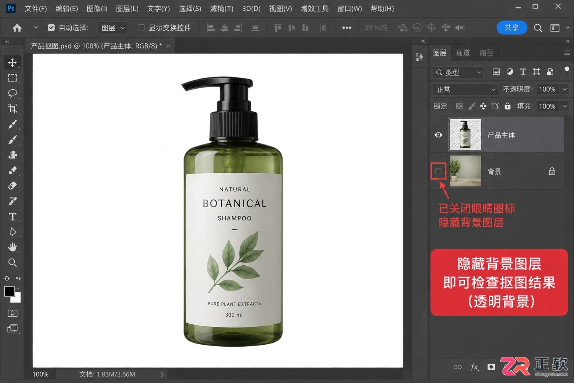The image size is (574, 383).
Task: Expand the 不透明度 opacity slider arrow
Action: pos(564,89)
